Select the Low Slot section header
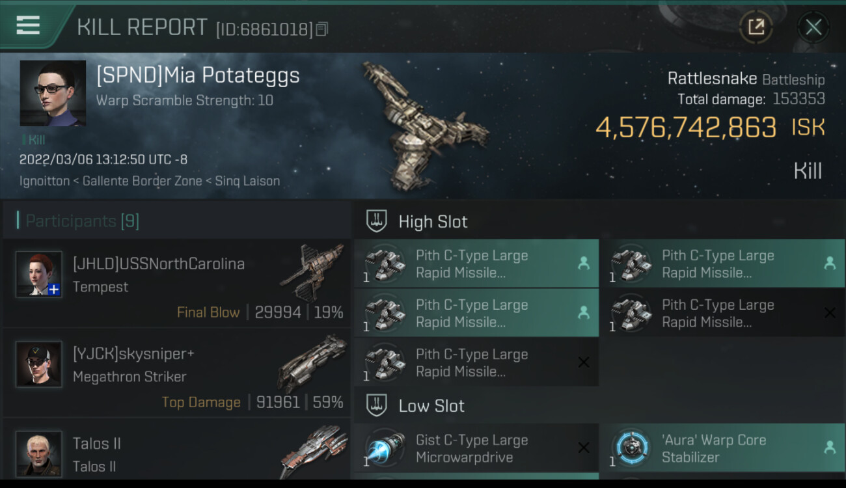The height and width of the screenshot is (488, 846). pyautogui.click(x=431, y=406)
